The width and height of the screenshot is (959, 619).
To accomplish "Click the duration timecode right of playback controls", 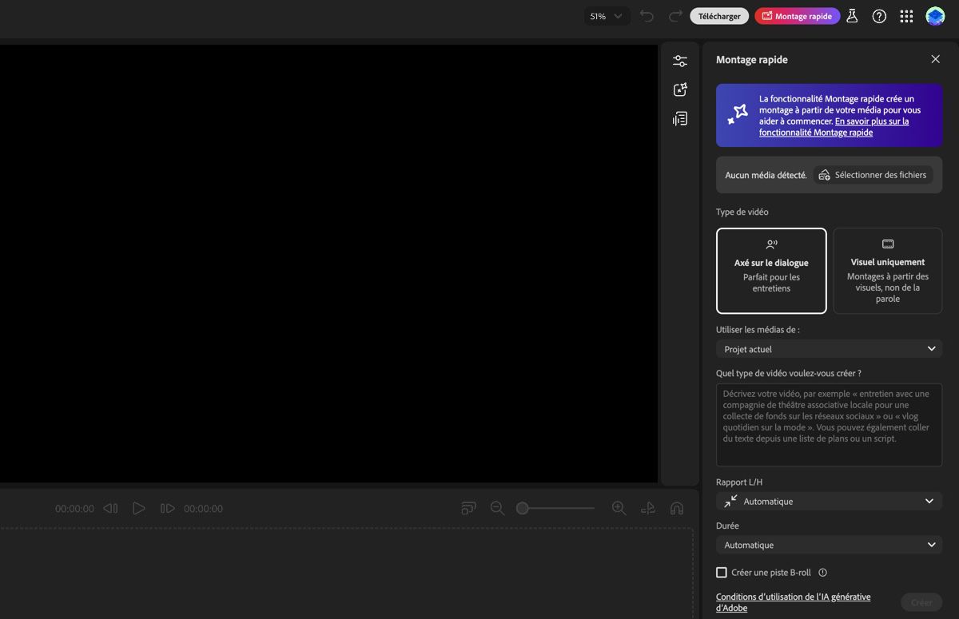I will point(203,509).
